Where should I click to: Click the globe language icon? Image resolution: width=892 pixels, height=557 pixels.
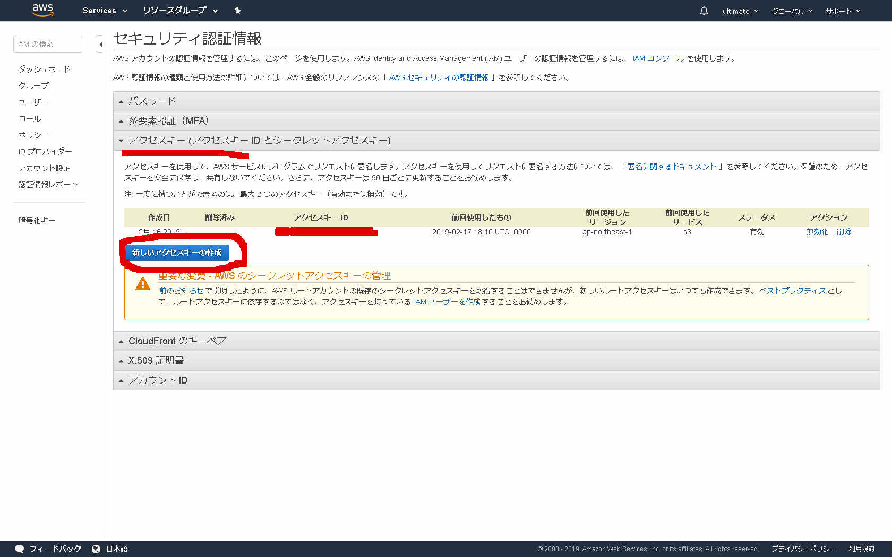pos(96,549)
